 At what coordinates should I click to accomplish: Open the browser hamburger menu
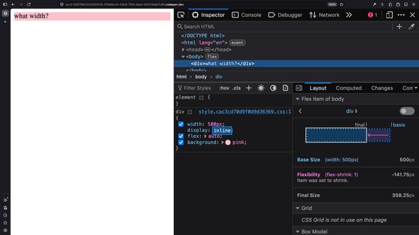[414, 5]
